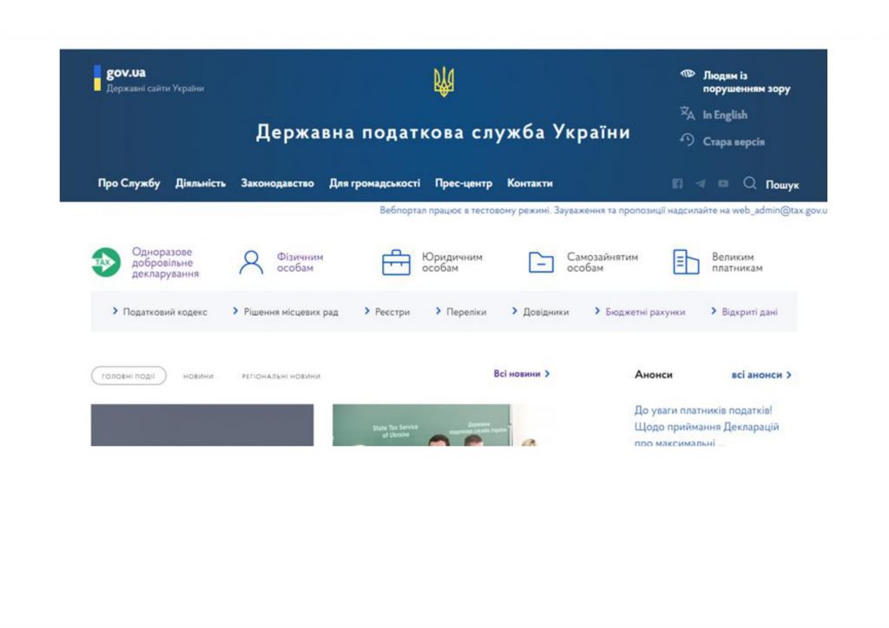Click the search magnifier icon

pos(749,183)
